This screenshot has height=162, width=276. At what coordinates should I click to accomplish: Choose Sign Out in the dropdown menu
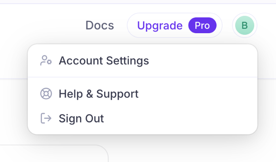click(x=81, y=118)
